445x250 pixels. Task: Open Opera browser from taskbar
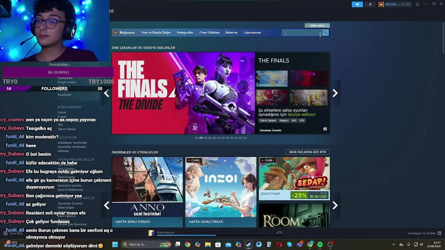click(x=279, y=244)
